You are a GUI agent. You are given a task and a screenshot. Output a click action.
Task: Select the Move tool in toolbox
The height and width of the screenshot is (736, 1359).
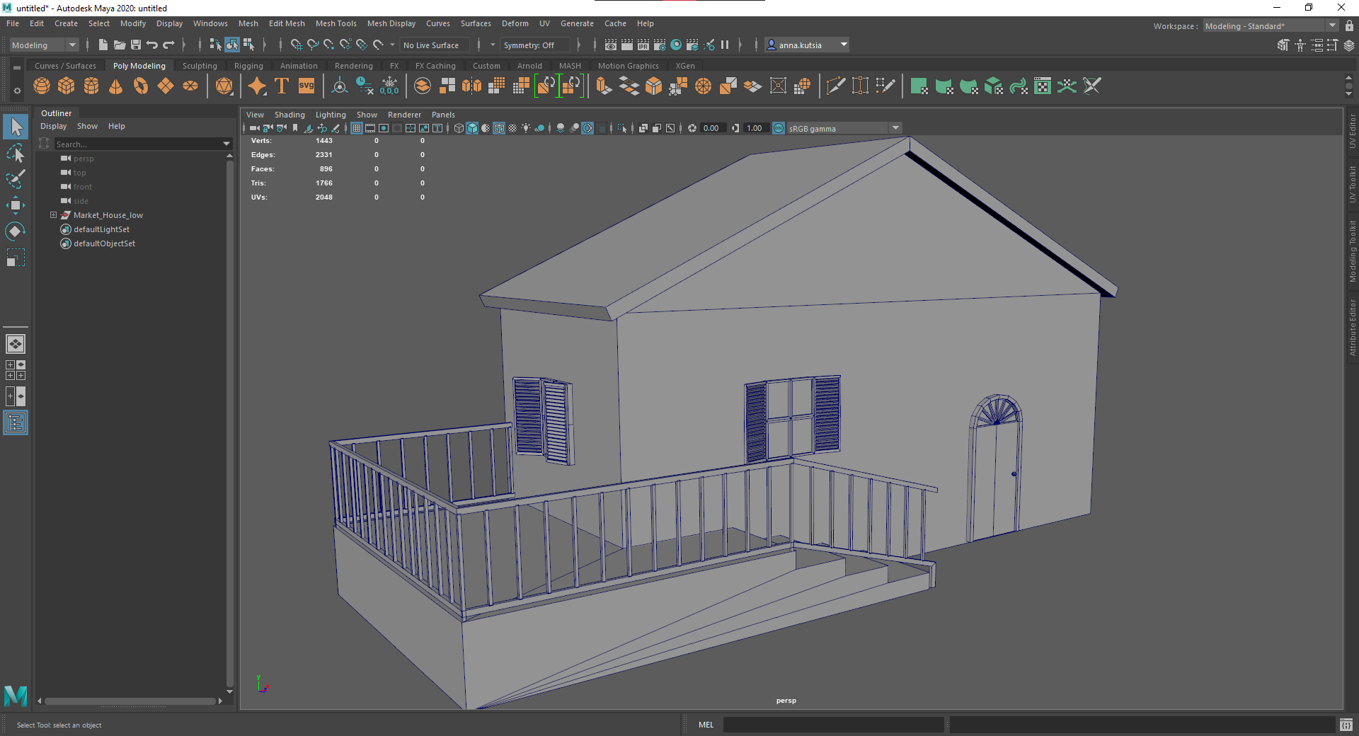click(16, 205)
